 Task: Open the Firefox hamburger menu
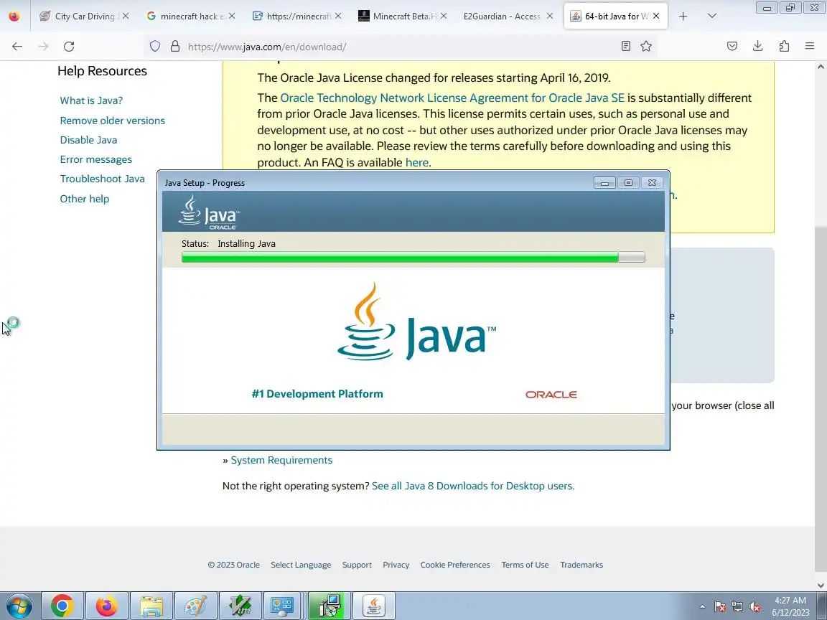810,47
